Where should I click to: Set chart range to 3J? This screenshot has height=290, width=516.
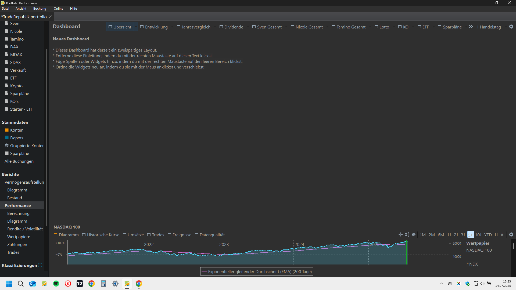463,235
